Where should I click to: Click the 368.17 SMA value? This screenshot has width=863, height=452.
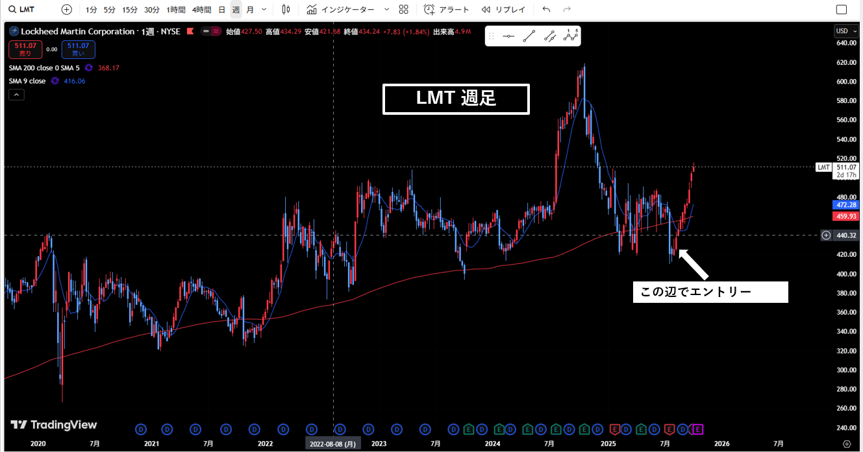point(108,67)
